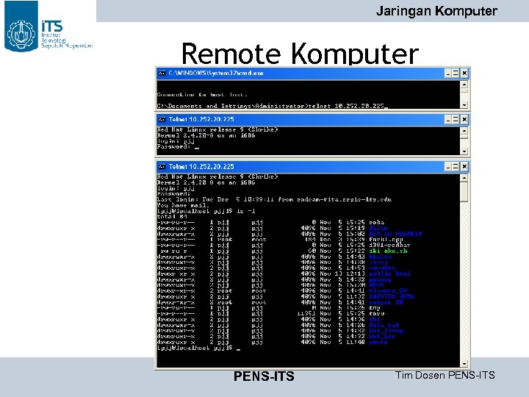Click the 'coba' file name in listing
This screenshot has height=397, width=529.
(376, 223)
